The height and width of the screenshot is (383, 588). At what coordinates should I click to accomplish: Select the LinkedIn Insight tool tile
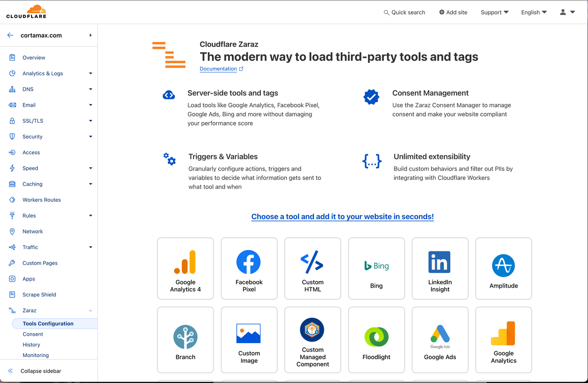(x=440, y=268)
